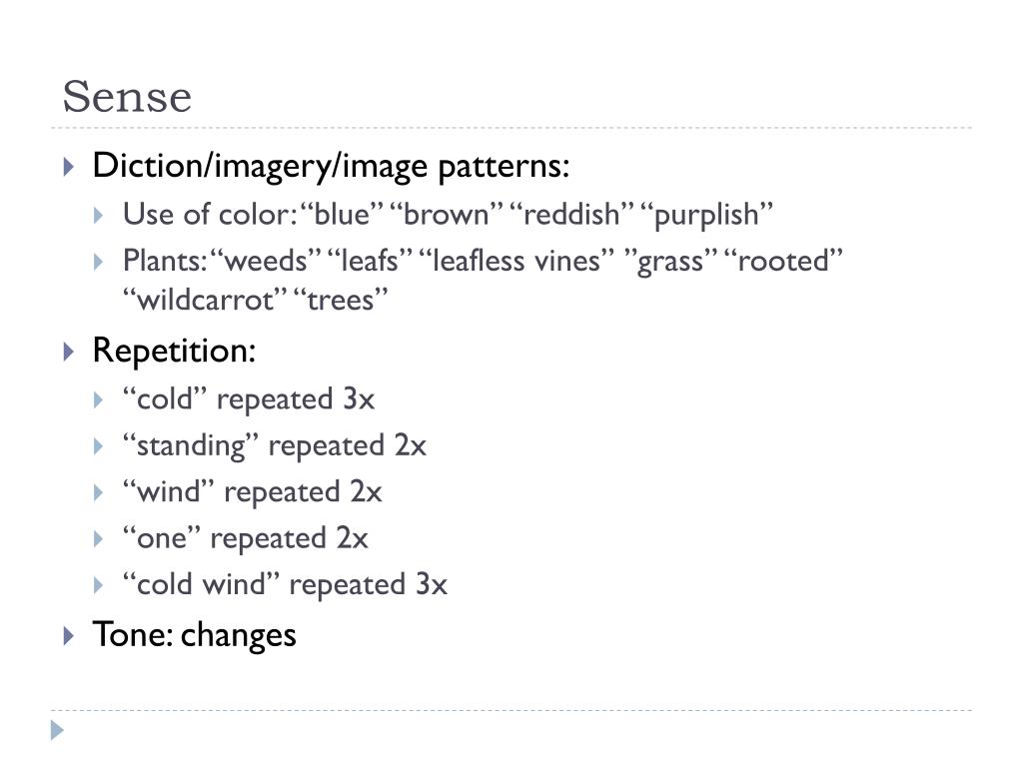The height and width of the screenshot is (767, 1023).
Task: Click the Diction/imagery/image patterns heading text
Action: [331, 167]
